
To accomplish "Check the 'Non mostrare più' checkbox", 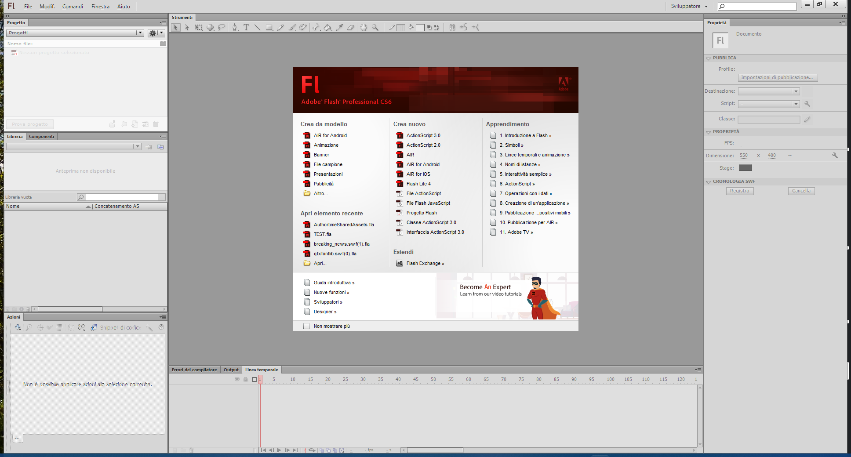I will [306, 326].
